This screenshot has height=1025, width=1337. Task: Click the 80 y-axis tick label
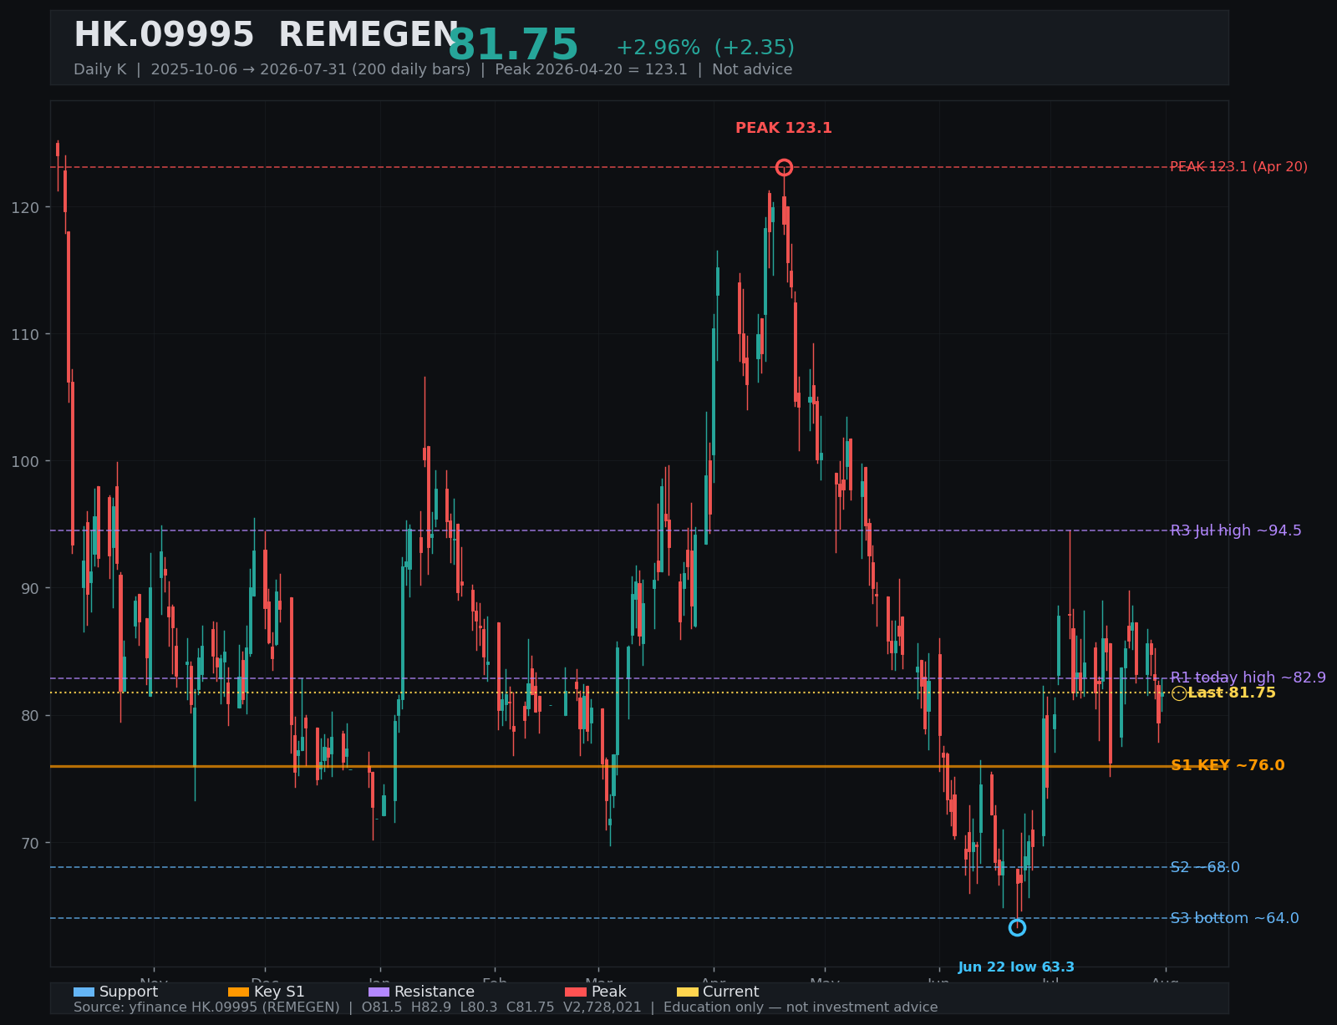point(30,715)
